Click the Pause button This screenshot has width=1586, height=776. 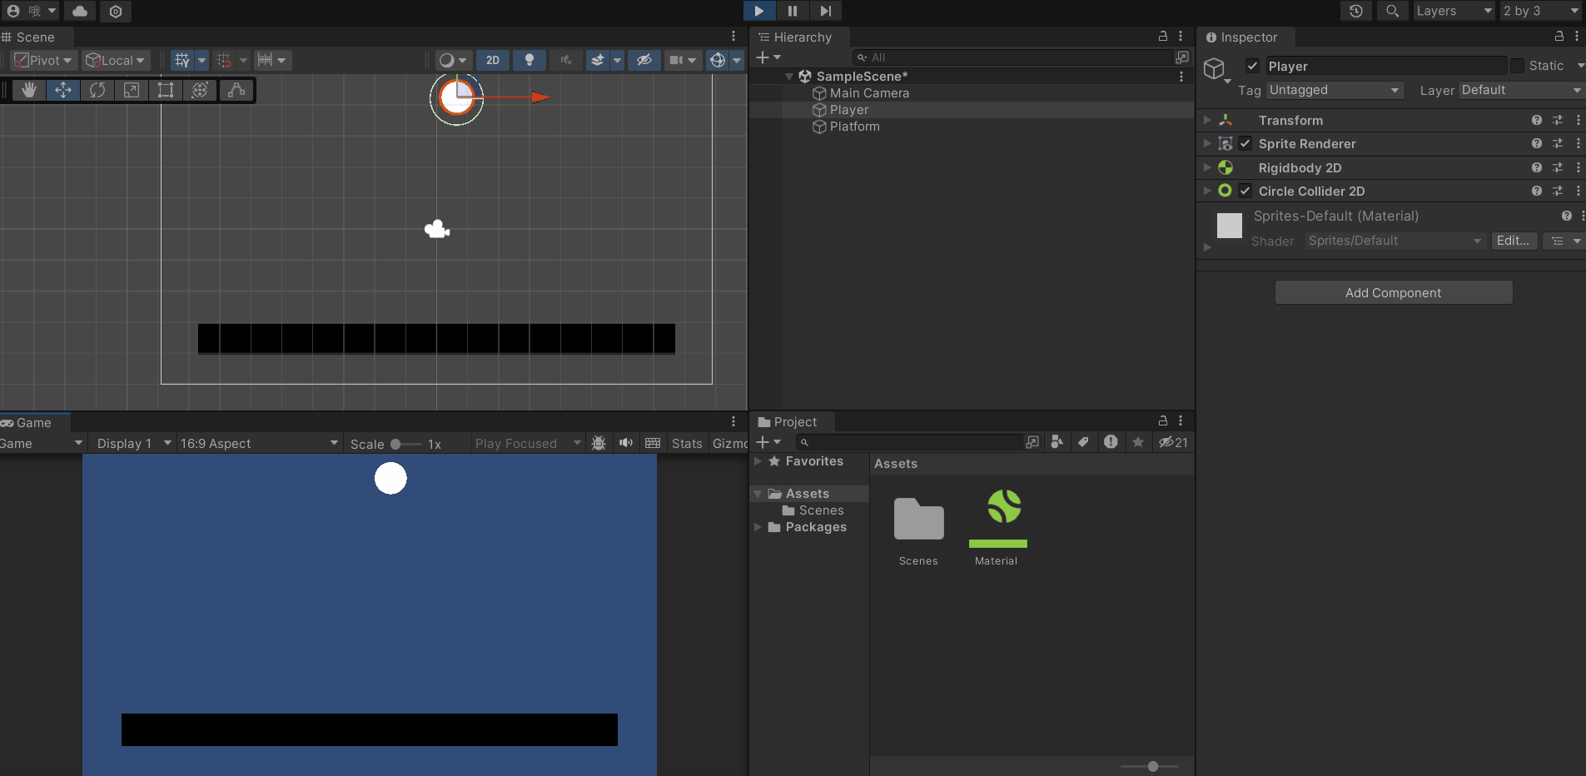(x=792, y=11)
